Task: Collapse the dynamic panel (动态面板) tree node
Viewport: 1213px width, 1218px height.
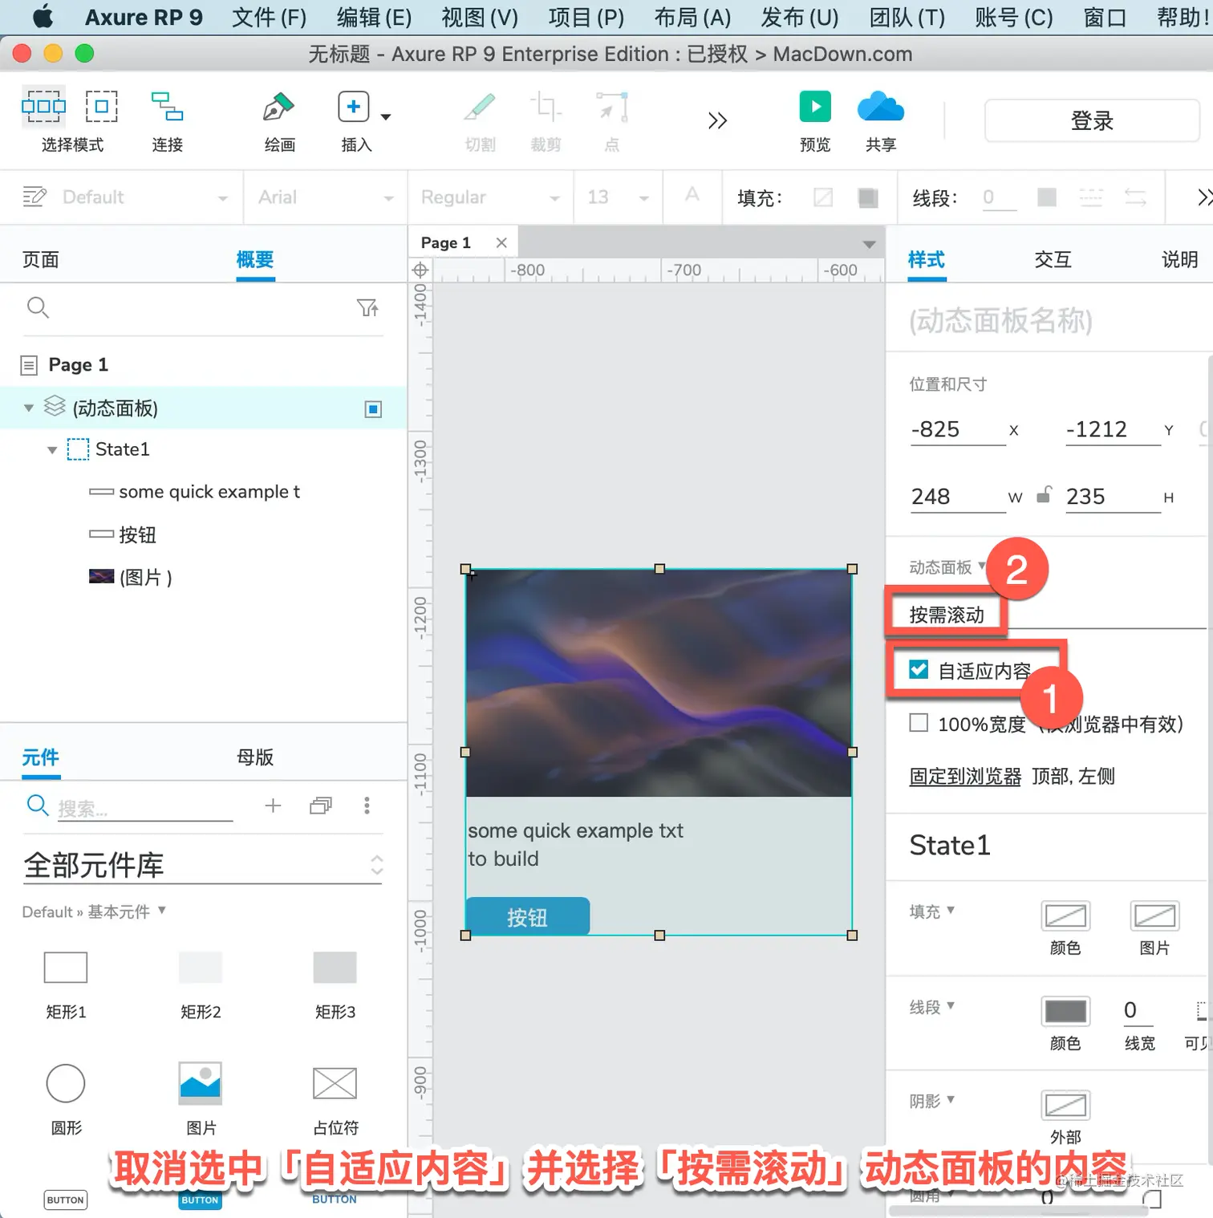Action: (29, 408)
